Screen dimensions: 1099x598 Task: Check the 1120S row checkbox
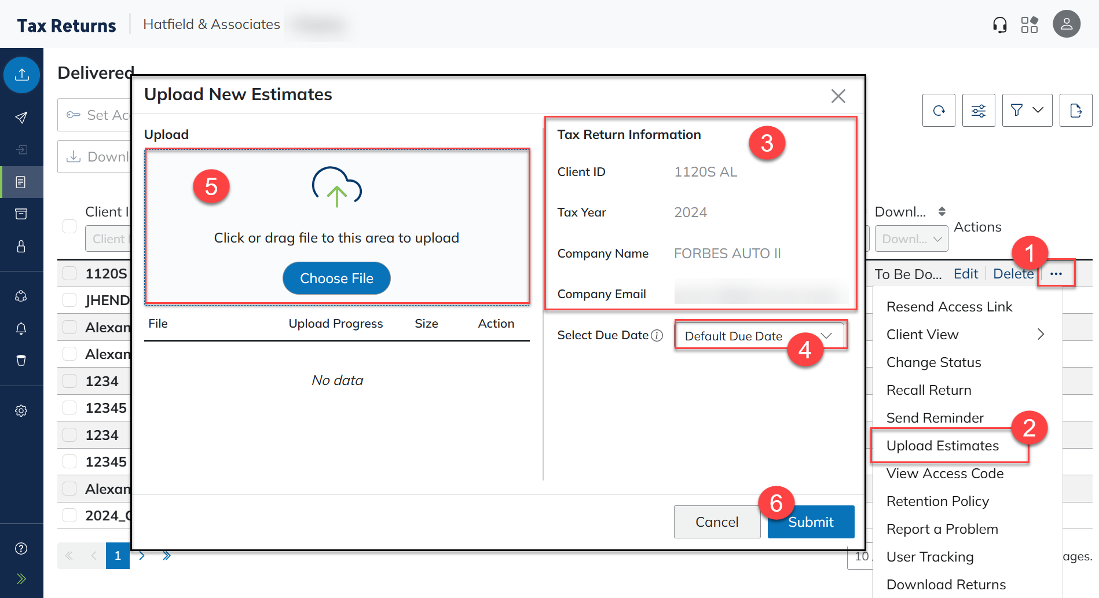click(69, 273)
